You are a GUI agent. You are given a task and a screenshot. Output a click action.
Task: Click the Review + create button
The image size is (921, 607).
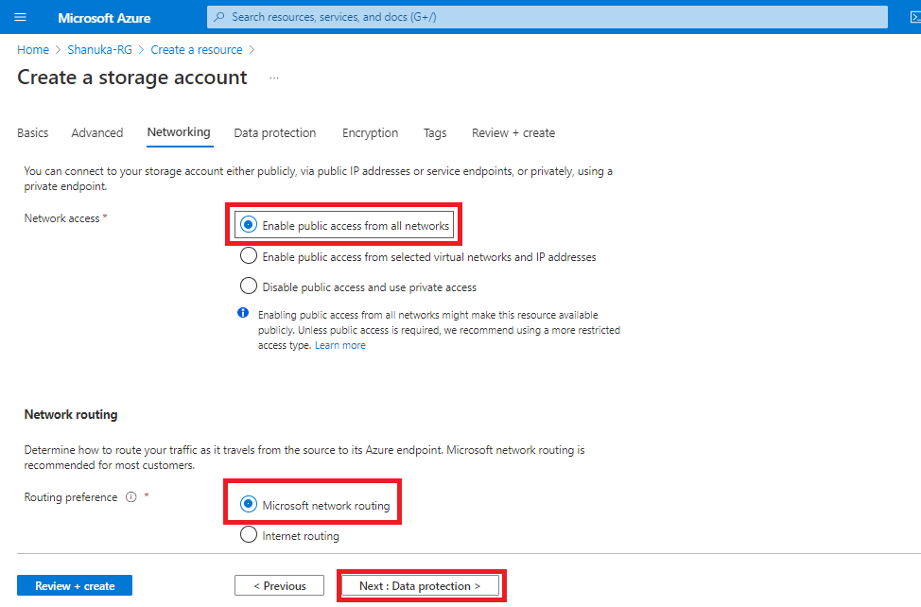(75, 586)
